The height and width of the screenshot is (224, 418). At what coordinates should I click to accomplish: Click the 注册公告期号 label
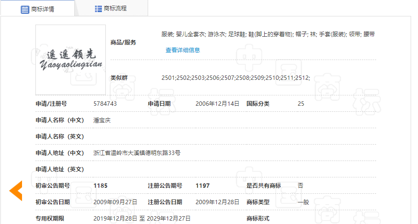coord(165,186)
